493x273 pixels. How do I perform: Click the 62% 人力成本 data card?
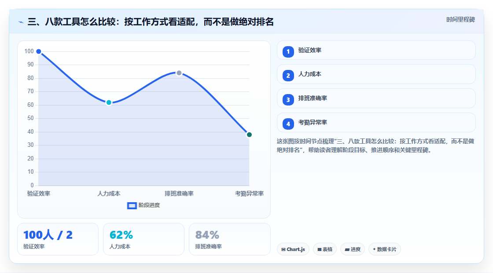click(143, 239)
